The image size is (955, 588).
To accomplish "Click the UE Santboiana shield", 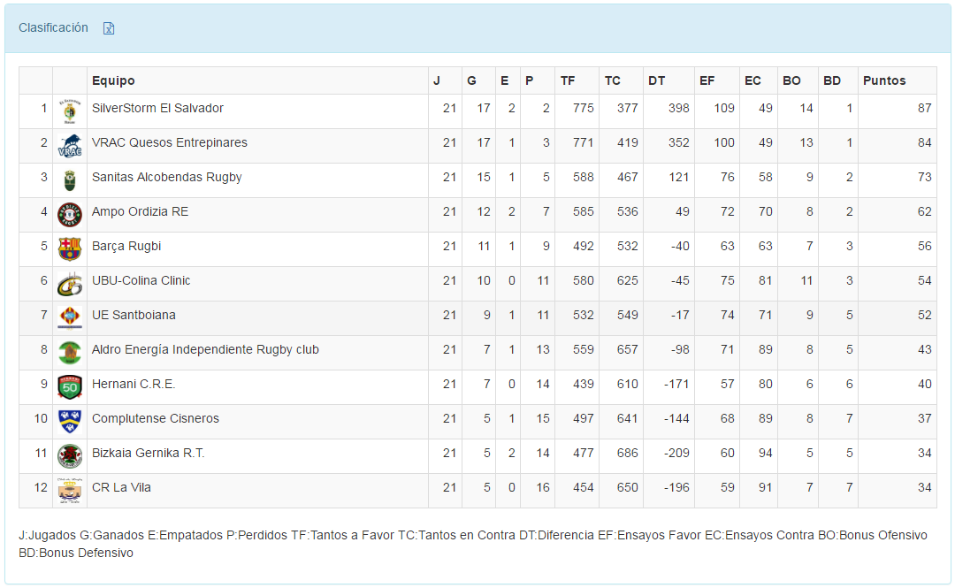I will pos(69,318).
